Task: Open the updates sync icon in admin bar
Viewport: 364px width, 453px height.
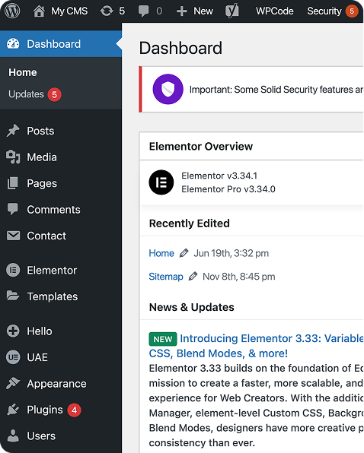Action: tap(107, 11)
